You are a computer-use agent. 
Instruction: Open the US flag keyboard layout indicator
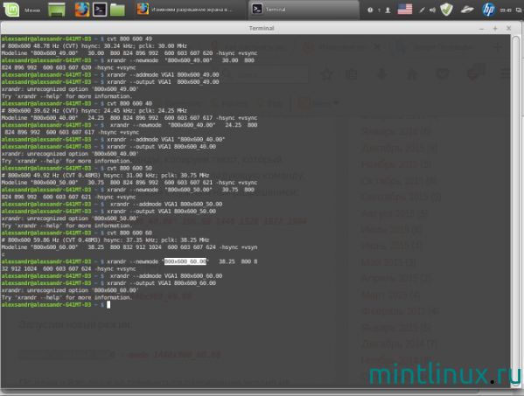click(x=405, y=10)
